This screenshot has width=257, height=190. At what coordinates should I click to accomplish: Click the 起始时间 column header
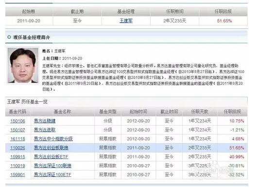138,112
